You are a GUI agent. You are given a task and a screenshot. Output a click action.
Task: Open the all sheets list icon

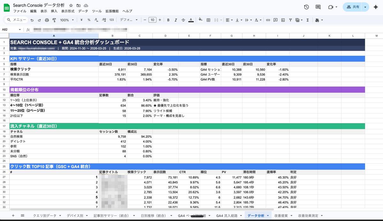[x=22, y=216]
